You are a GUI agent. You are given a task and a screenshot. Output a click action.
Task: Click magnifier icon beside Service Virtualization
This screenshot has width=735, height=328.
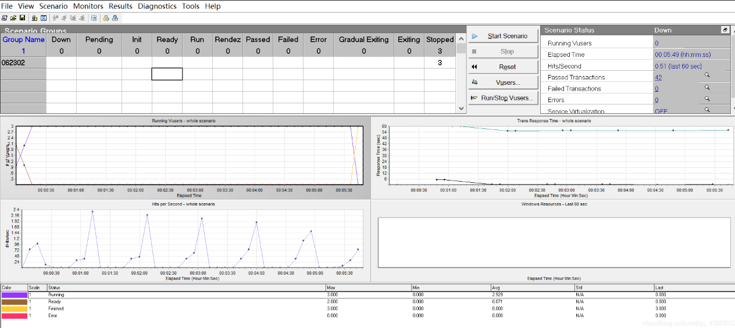coord(707,109)
